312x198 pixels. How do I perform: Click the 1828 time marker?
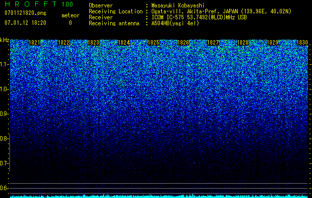(243, 43)
